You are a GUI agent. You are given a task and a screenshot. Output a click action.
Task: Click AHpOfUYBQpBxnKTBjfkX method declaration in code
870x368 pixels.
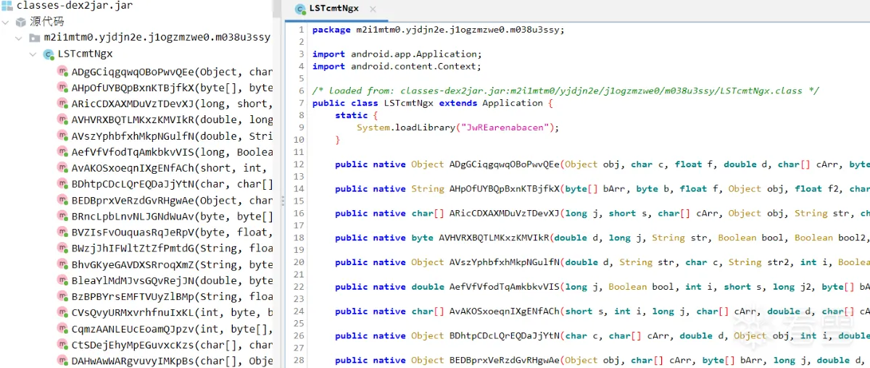602,189
